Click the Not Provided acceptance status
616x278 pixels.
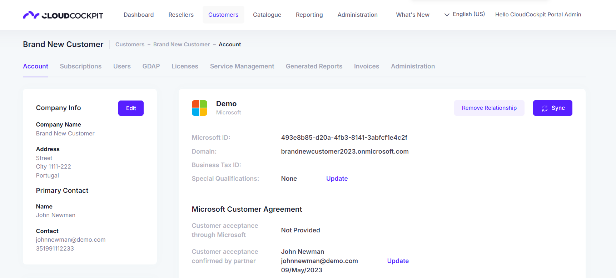point(300,230)
